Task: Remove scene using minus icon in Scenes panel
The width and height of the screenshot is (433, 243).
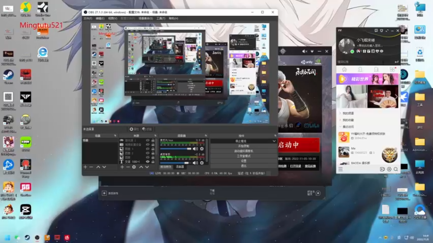Action: pos(91,167)
